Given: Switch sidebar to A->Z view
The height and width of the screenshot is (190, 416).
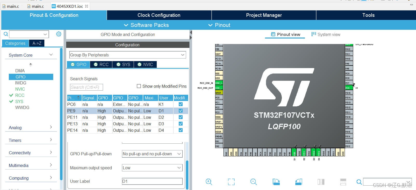Looking at the screenshot, I should (37, 43).
